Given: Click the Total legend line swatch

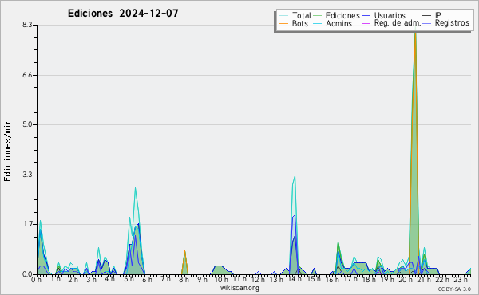Looking at the screenshot, I should pos(283,16).
